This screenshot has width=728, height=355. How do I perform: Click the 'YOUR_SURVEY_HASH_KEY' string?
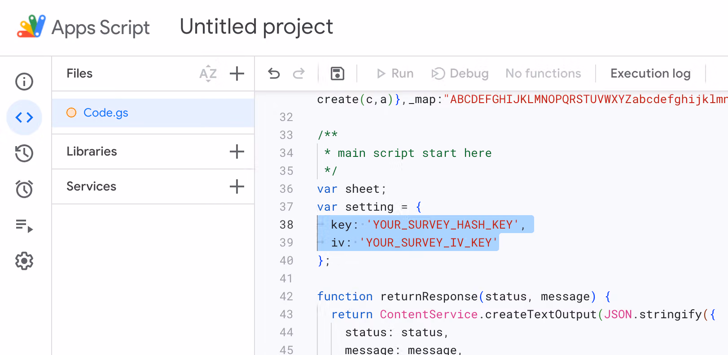coord(443,225)
